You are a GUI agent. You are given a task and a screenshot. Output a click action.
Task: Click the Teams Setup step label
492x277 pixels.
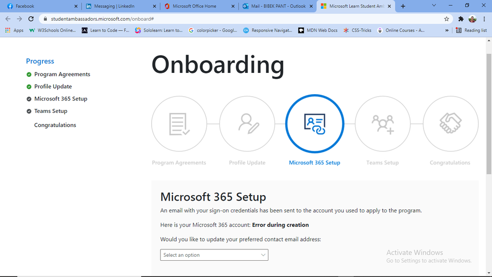point(383,163)
